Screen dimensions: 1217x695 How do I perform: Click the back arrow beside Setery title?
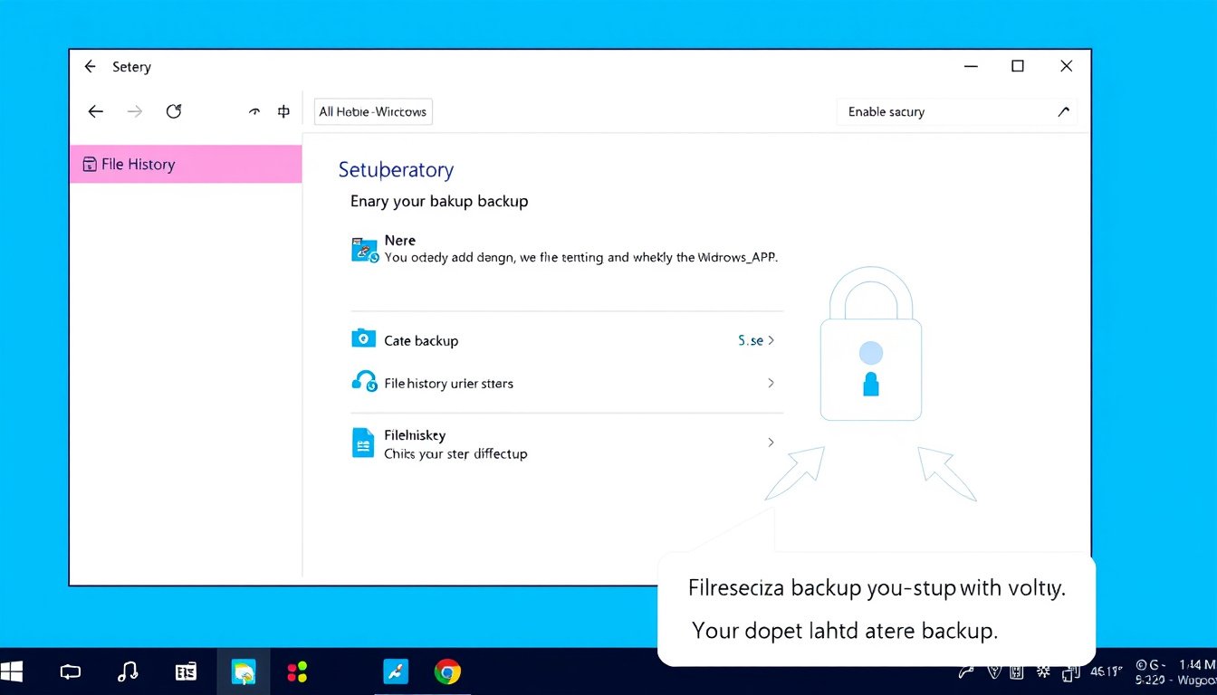(90, 67)
